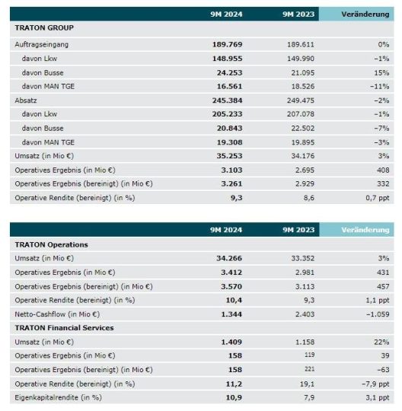The width and height of the screenshot is (402, 411).
Task: Click the Absatz row label
Action: point(26,100)
